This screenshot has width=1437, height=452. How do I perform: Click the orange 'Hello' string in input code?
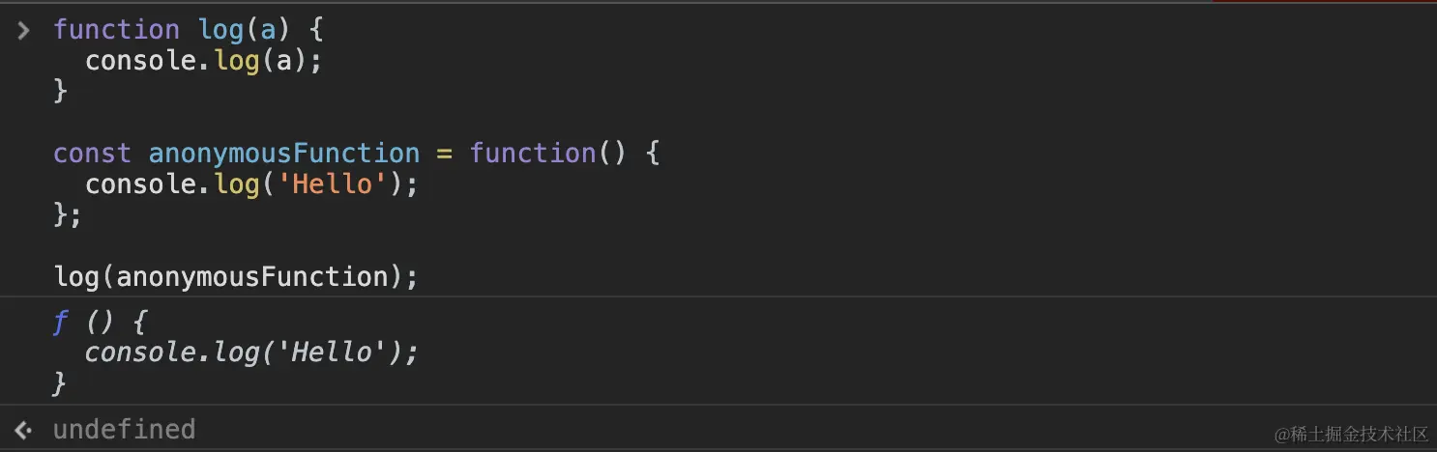(x=333, y=184)
